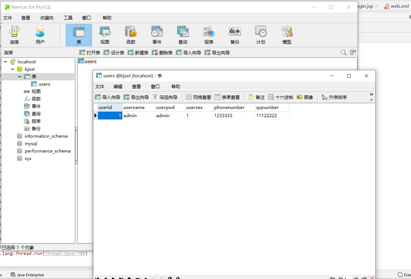This screenshot has width=411, height=279.
Task: Click 新建表 new table button
Action: (x=138, y=53)
